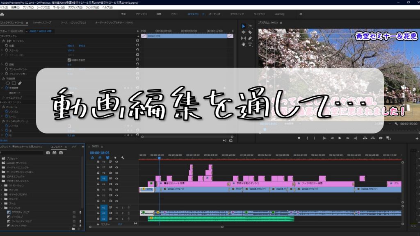Select the Razor tool

click(x=250, y=32)
